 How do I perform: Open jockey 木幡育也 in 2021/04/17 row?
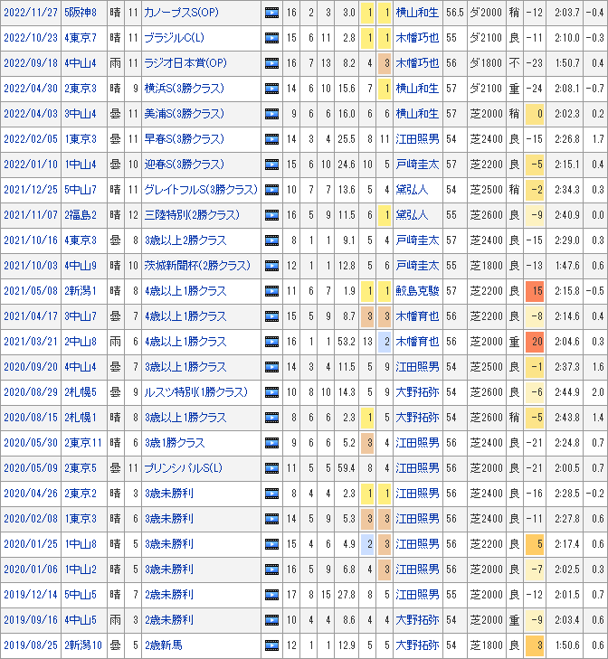[x=417, y=316]
